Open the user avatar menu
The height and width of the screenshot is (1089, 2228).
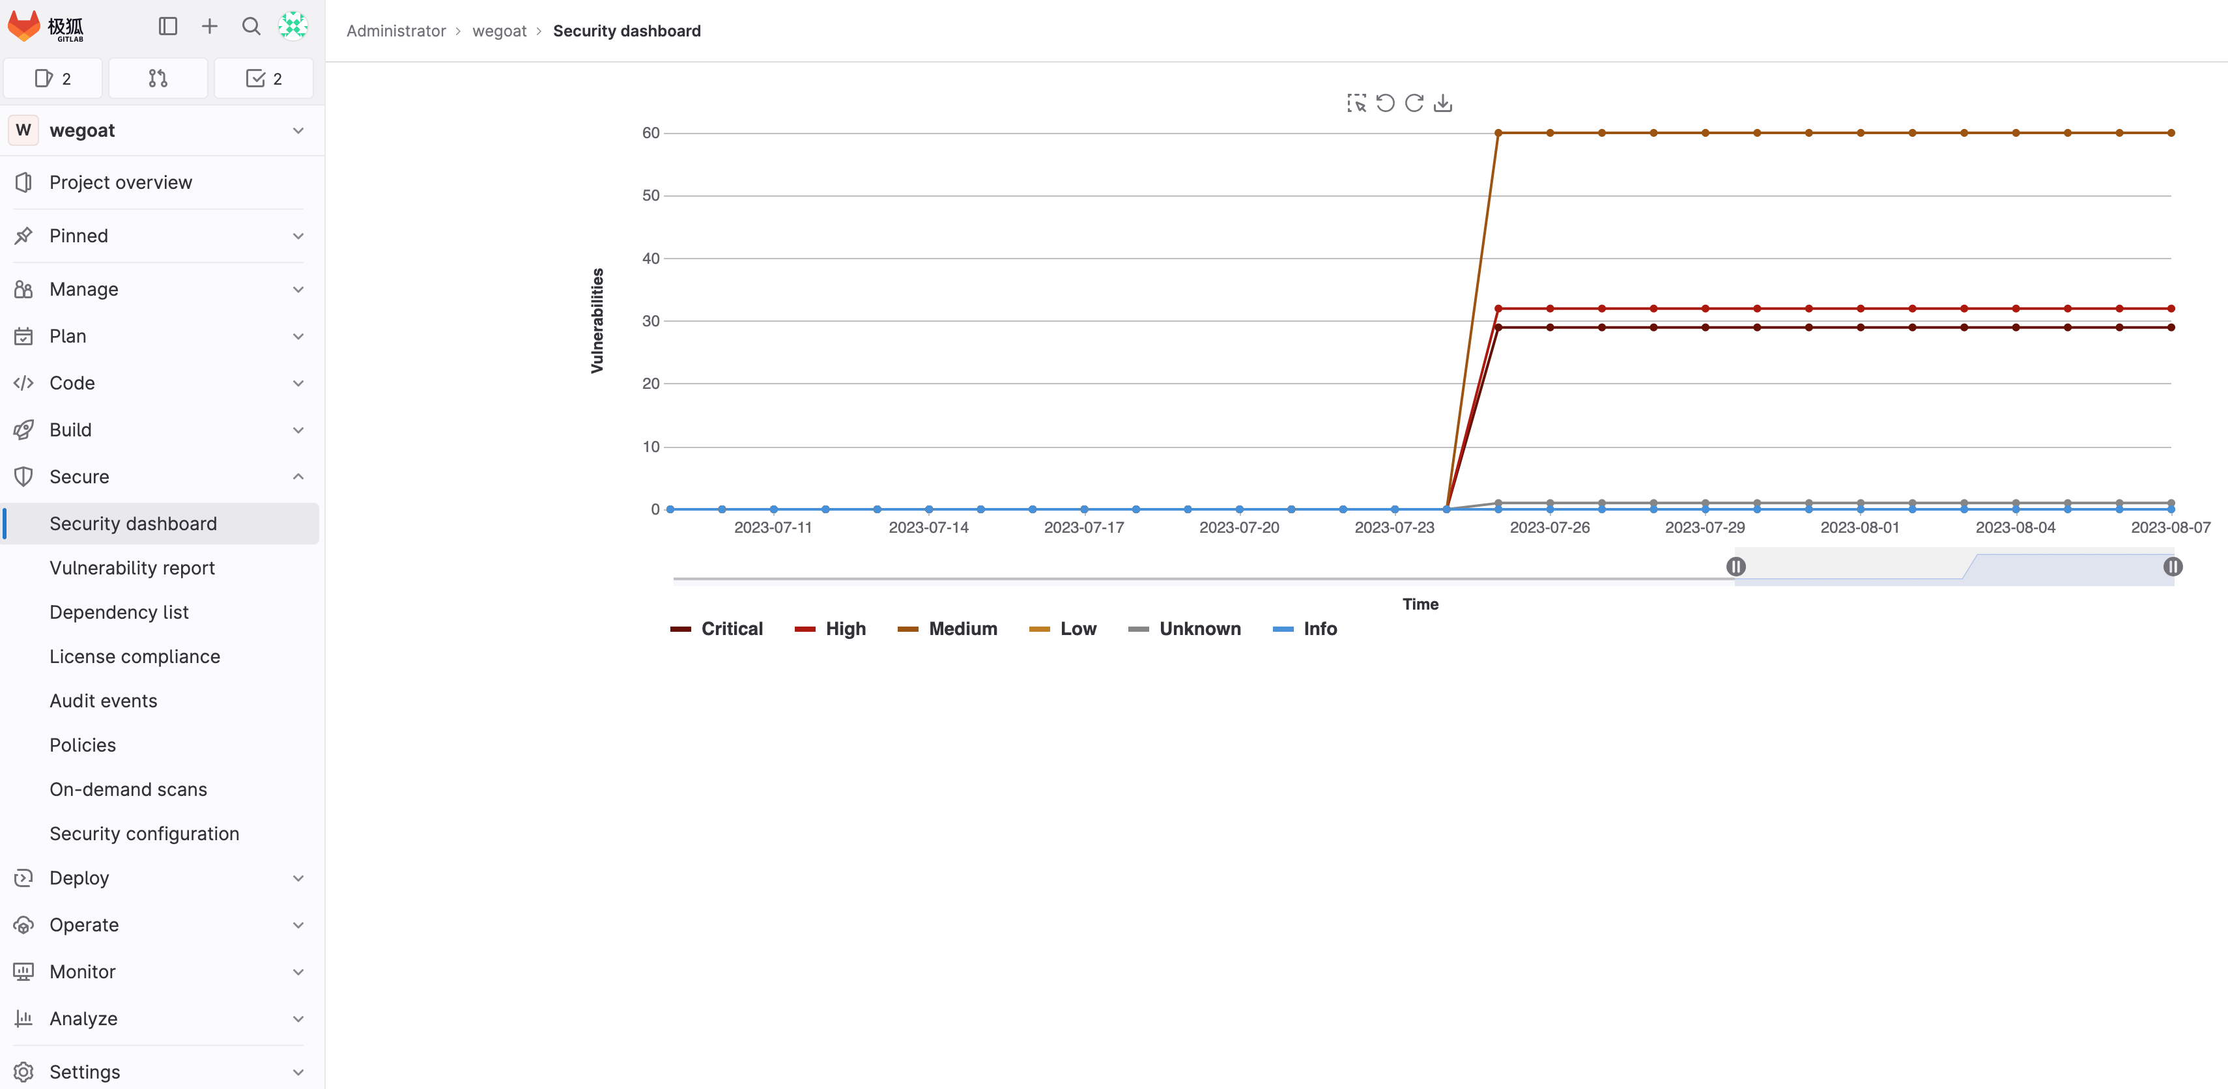(293, 26)
